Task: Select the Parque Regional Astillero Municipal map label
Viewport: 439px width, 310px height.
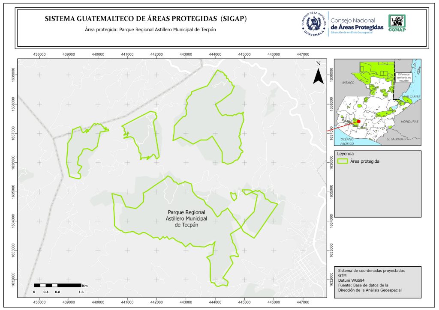Action: click(x=186, y=218)
